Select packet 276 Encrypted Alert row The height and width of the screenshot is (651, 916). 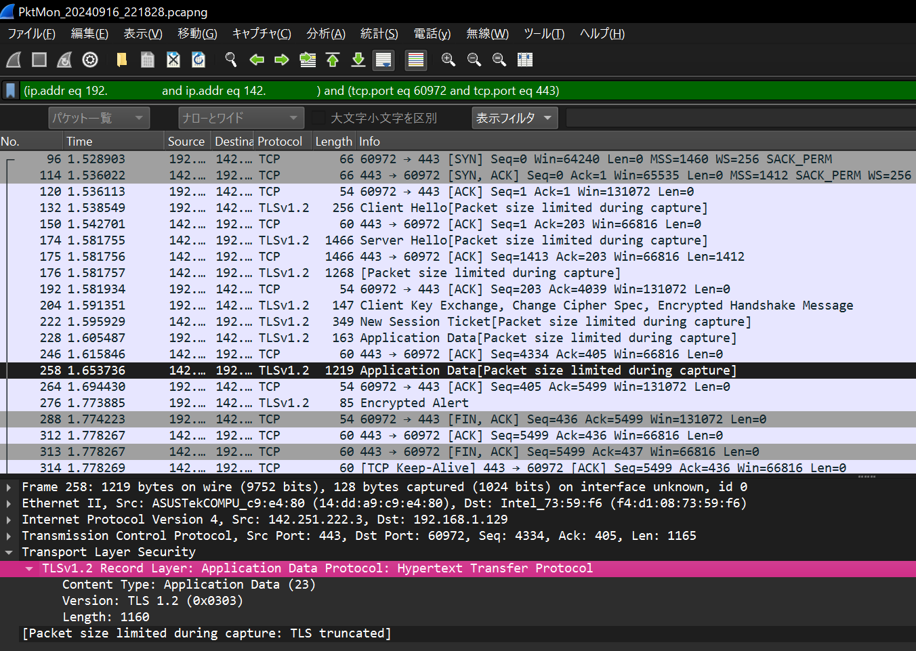click(458, 403)
